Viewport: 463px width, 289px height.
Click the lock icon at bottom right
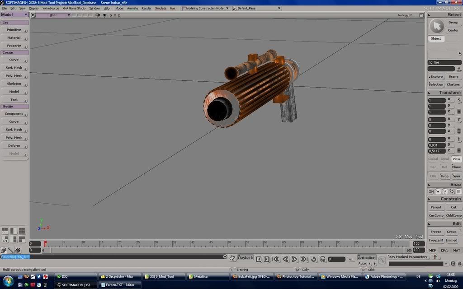pyautogui.click(x=460, y=264)
